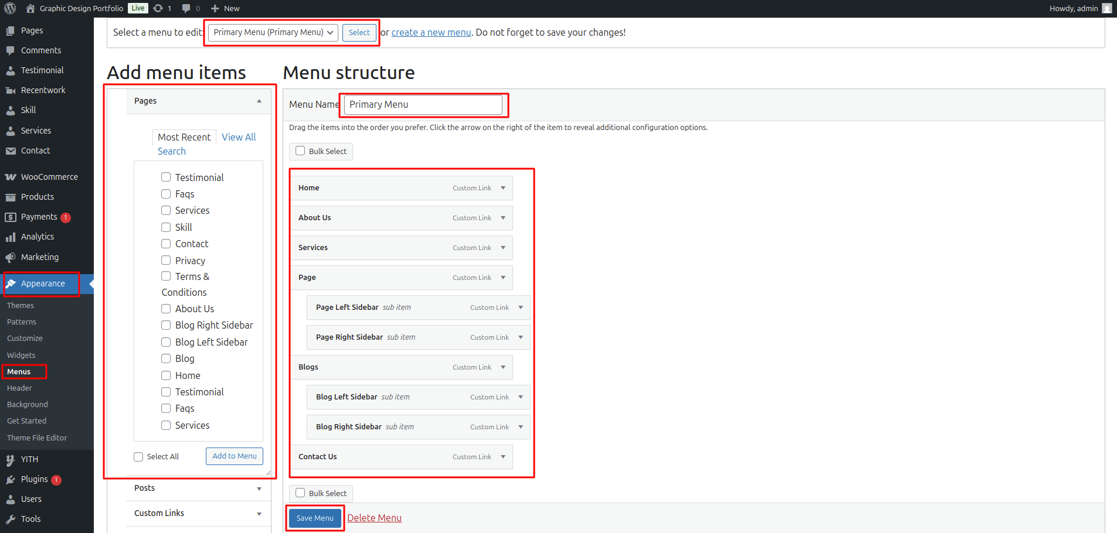Expand the Custom Links panel
Screen dimensions: 1117x533
pyautogui.click(x=259, y=514)
